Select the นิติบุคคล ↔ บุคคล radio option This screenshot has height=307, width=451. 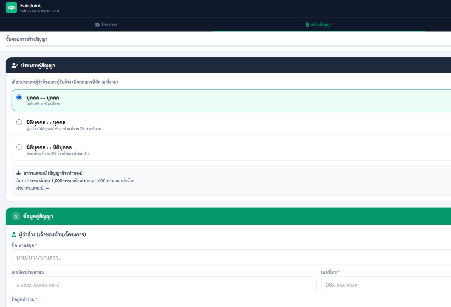pos(19,122)
